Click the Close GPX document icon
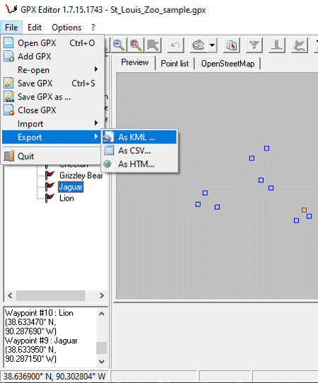Screen dimensions: 318x383 click(9, 110)
